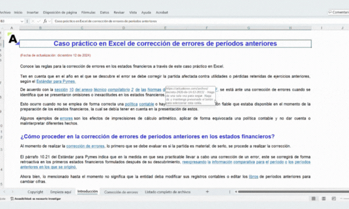Click the Actualícese logo letter A
The height and width of the screenshot is (209, 349).
pyautogui.click(x=13, y=39)
